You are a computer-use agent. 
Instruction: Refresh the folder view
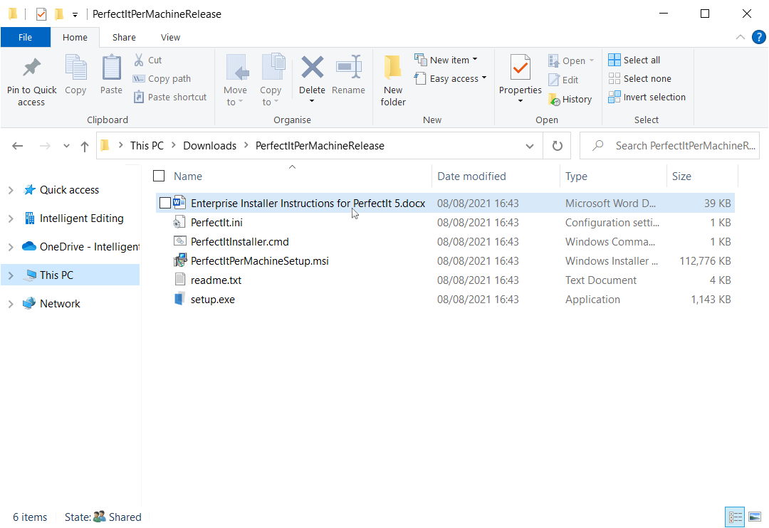click(557, 146)
